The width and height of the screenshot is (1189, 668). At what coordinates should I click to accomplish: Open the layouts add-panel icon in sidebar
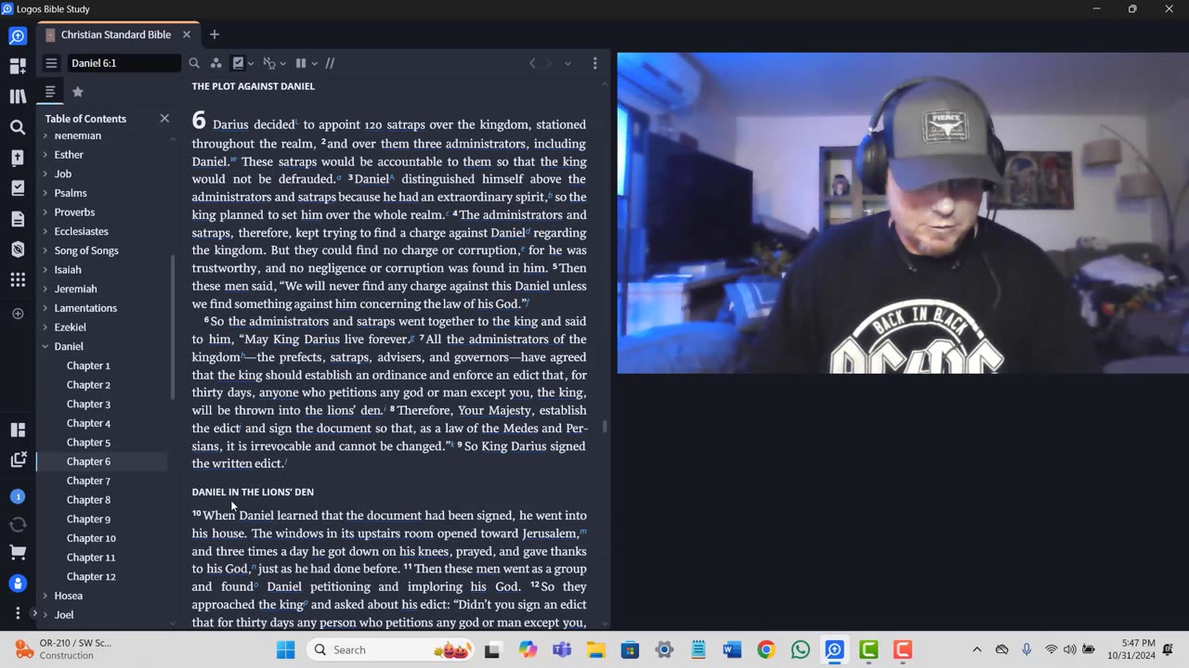[18, 66]
